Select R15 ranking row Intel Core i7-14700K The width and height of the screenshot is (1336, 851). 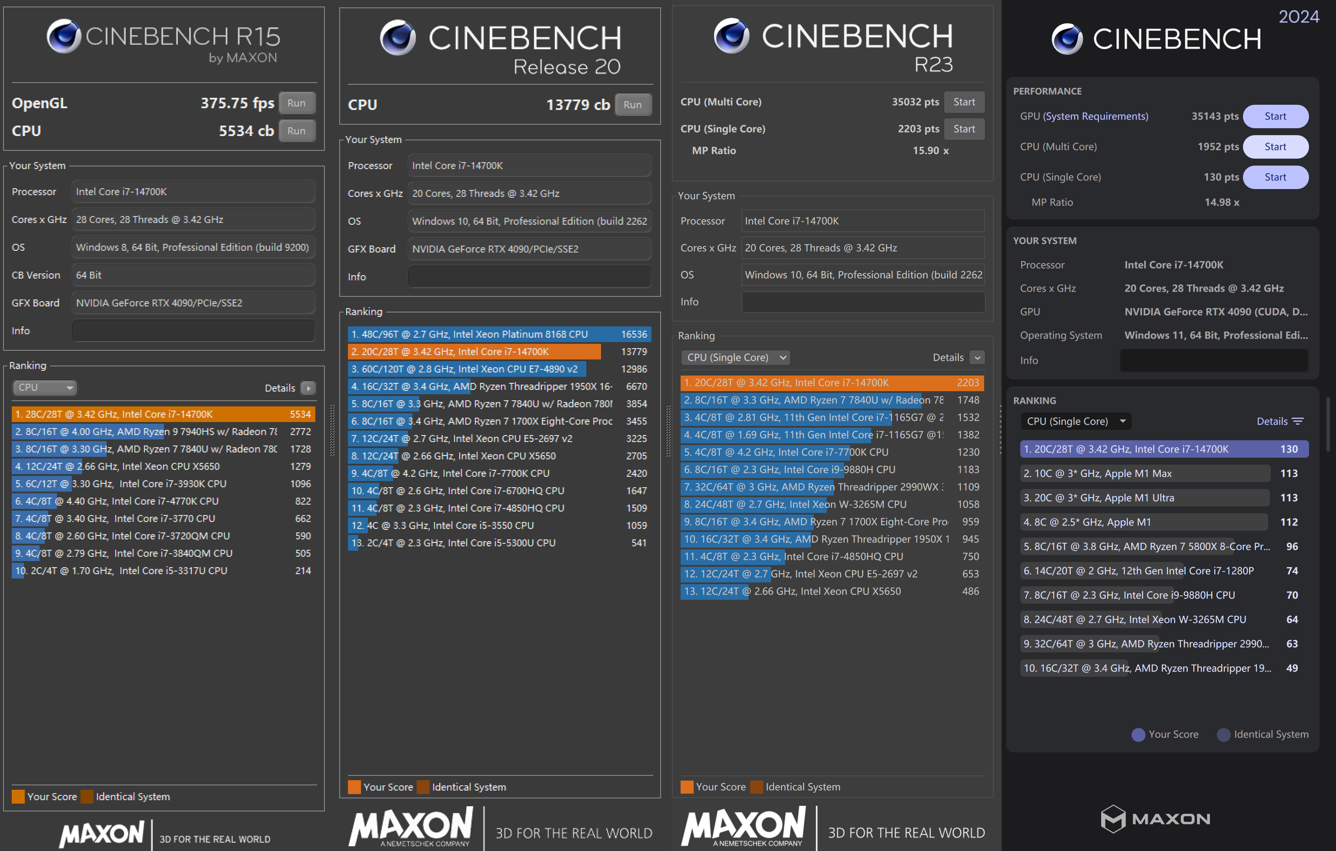164,414
